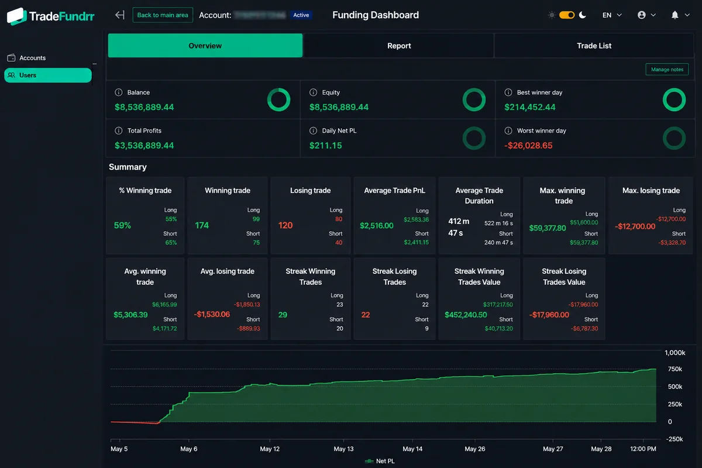This screenshot has width=702, height=468.
Task: Click the Worst winner day donut ring
Action: (674, 138)
